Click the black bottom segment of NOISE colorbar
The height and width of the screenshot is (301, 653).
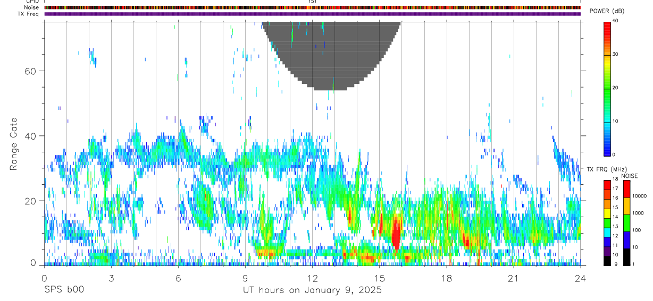click(626, 257)
